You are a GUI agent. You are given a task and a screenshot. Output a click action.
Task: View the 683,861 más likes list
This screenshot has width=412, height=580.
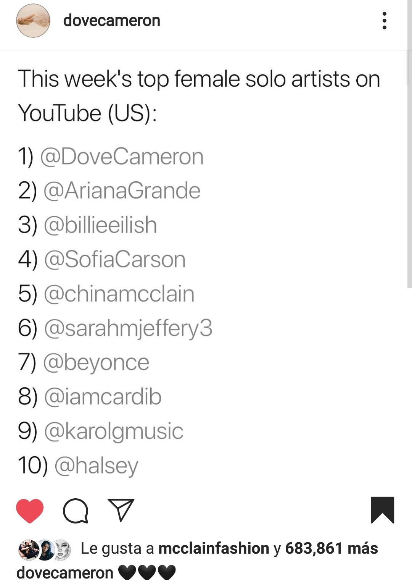point(332,548)
